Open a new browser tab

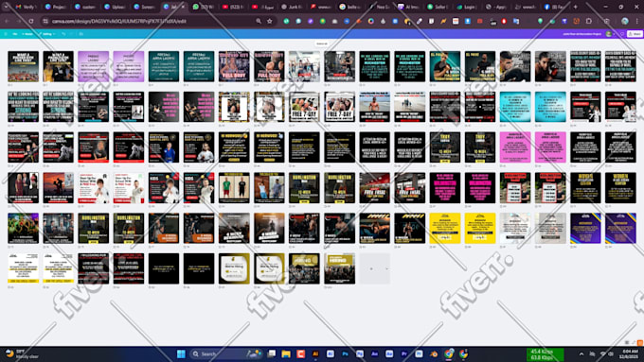(576, 7)
